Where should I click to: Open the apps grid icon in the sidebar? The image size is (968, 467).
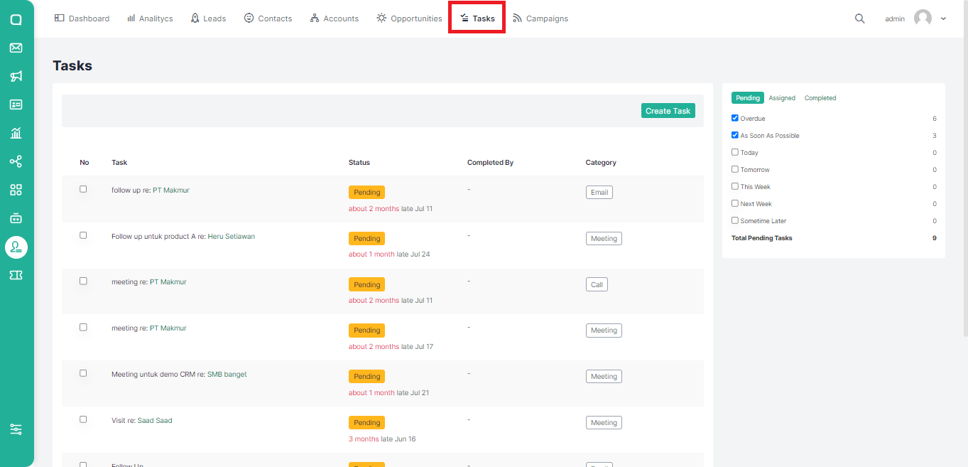click(16, 190)
